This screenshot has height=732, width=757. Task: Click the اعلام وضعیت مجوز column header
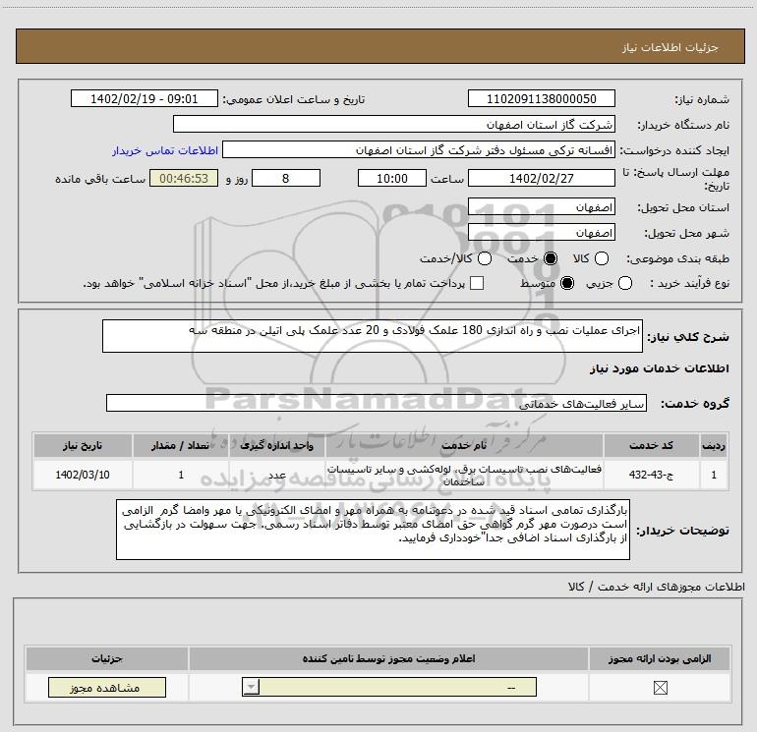click(388, 658)
